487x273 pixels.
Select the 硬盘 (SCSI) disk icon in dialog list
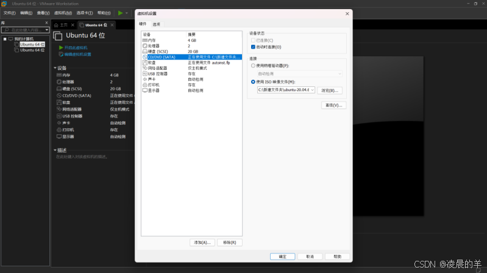[144, 52]
